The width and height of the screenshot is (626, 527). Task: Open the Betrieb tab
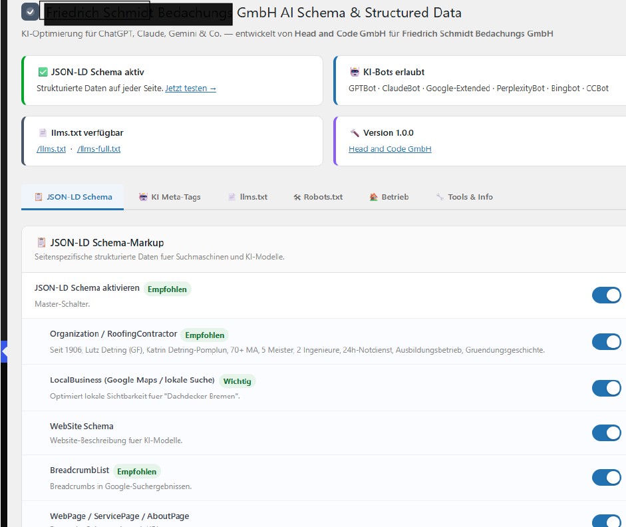tap(389, 197)
